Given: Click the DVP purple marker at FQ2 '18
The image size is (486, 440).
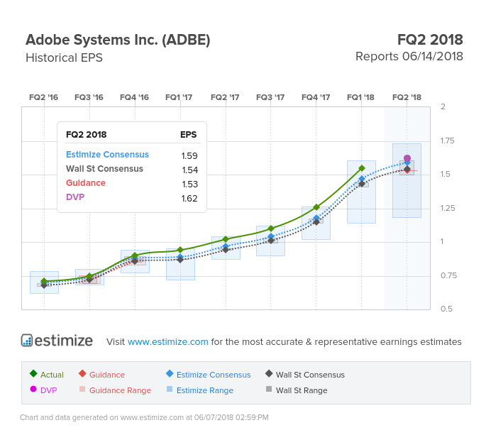Looking at the screenshot, I should (407, 158).
